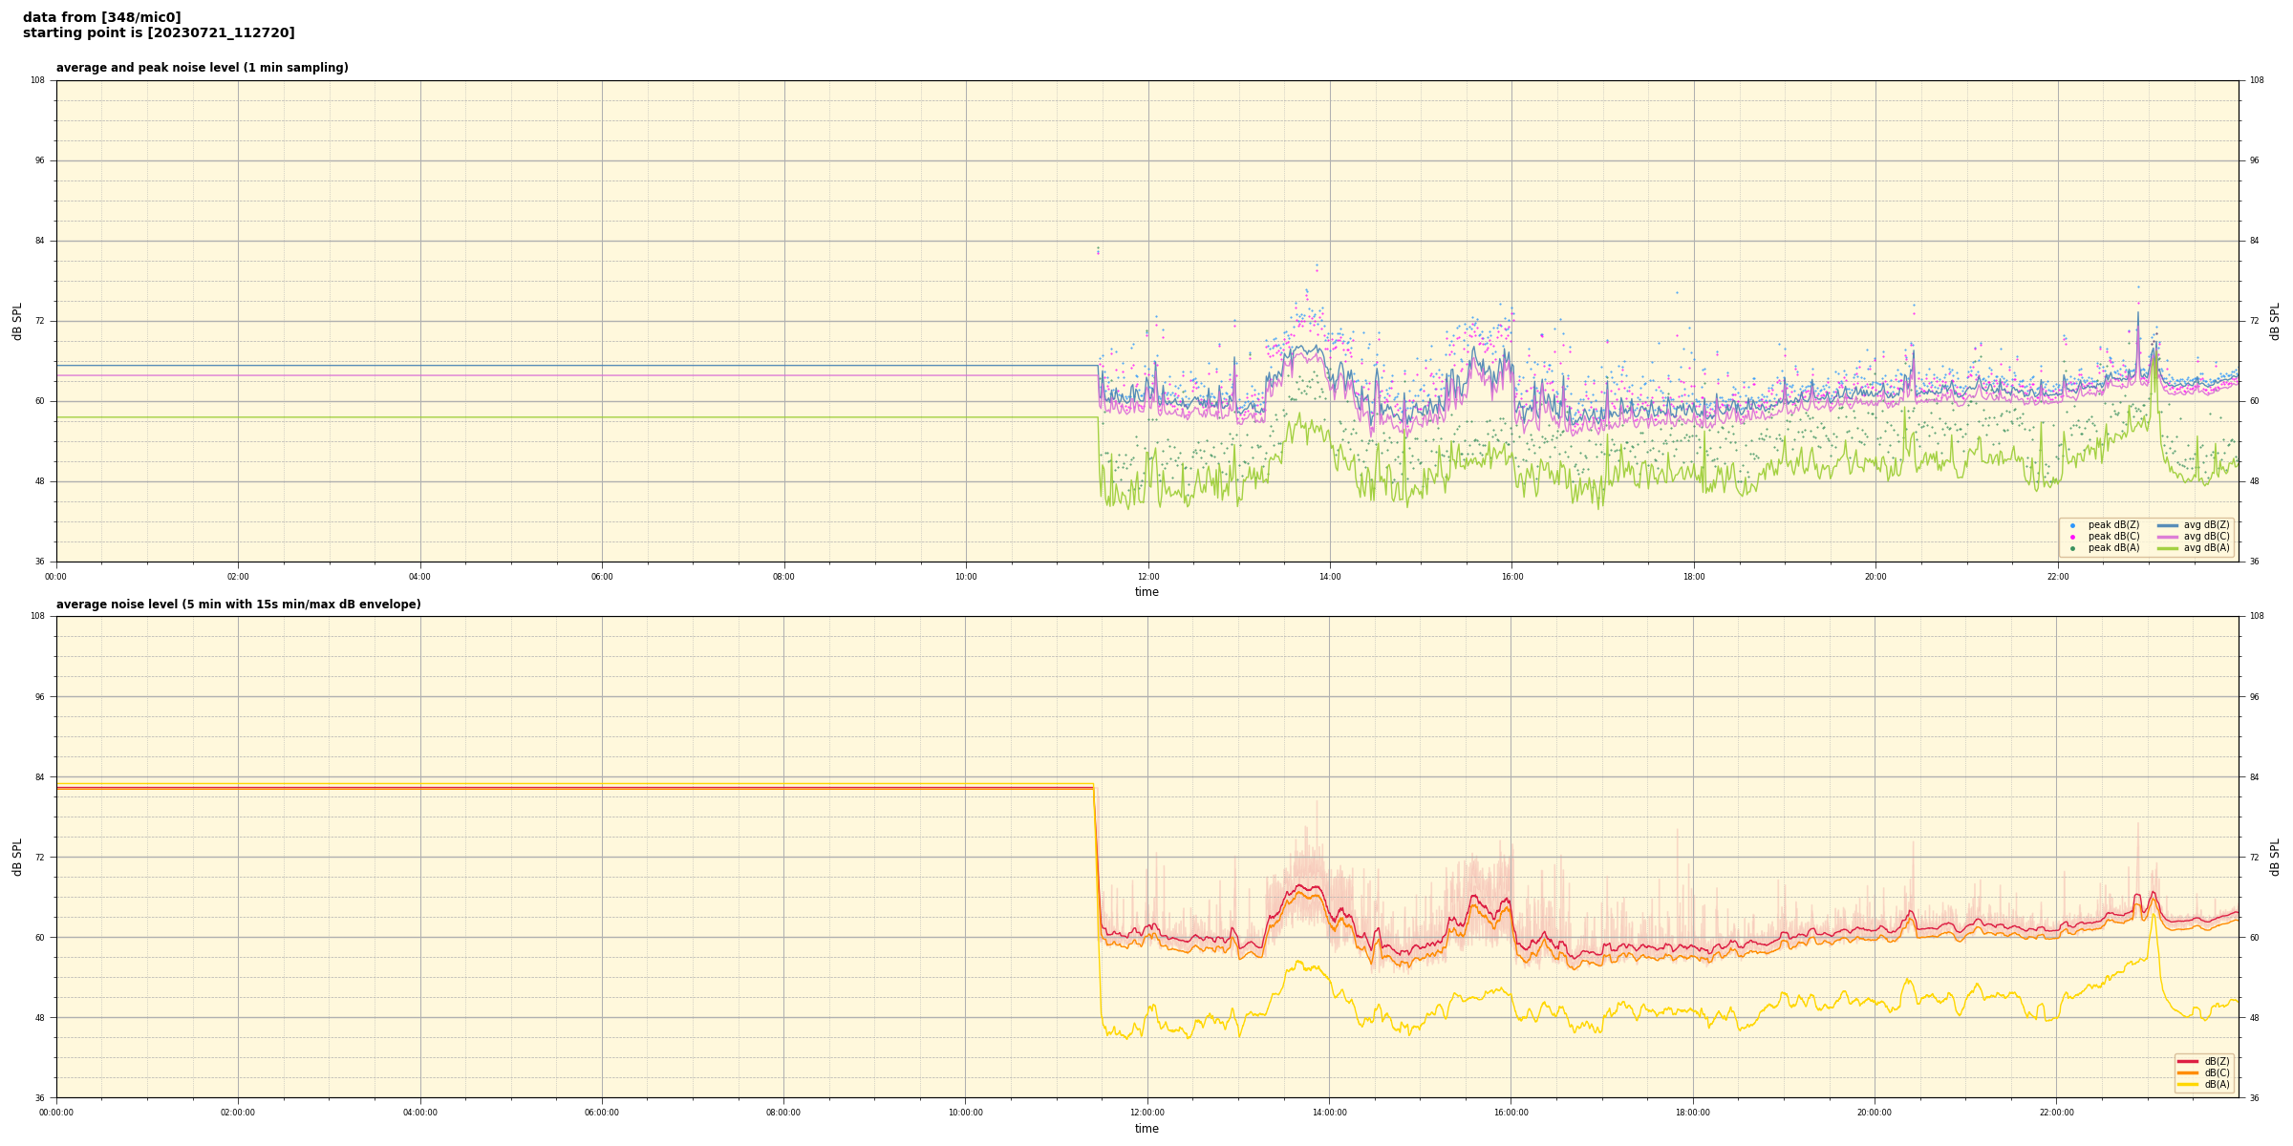Click the orange dB(C) swatch in bottom legend

[x=2187, y=1072]
